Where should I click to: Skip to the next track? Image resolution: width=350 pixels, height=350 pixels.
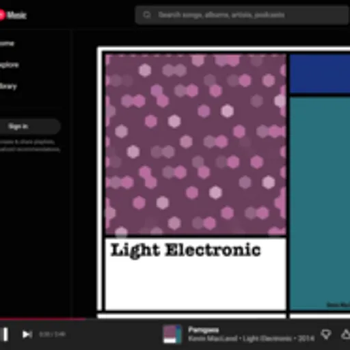(x=27, y=334)
